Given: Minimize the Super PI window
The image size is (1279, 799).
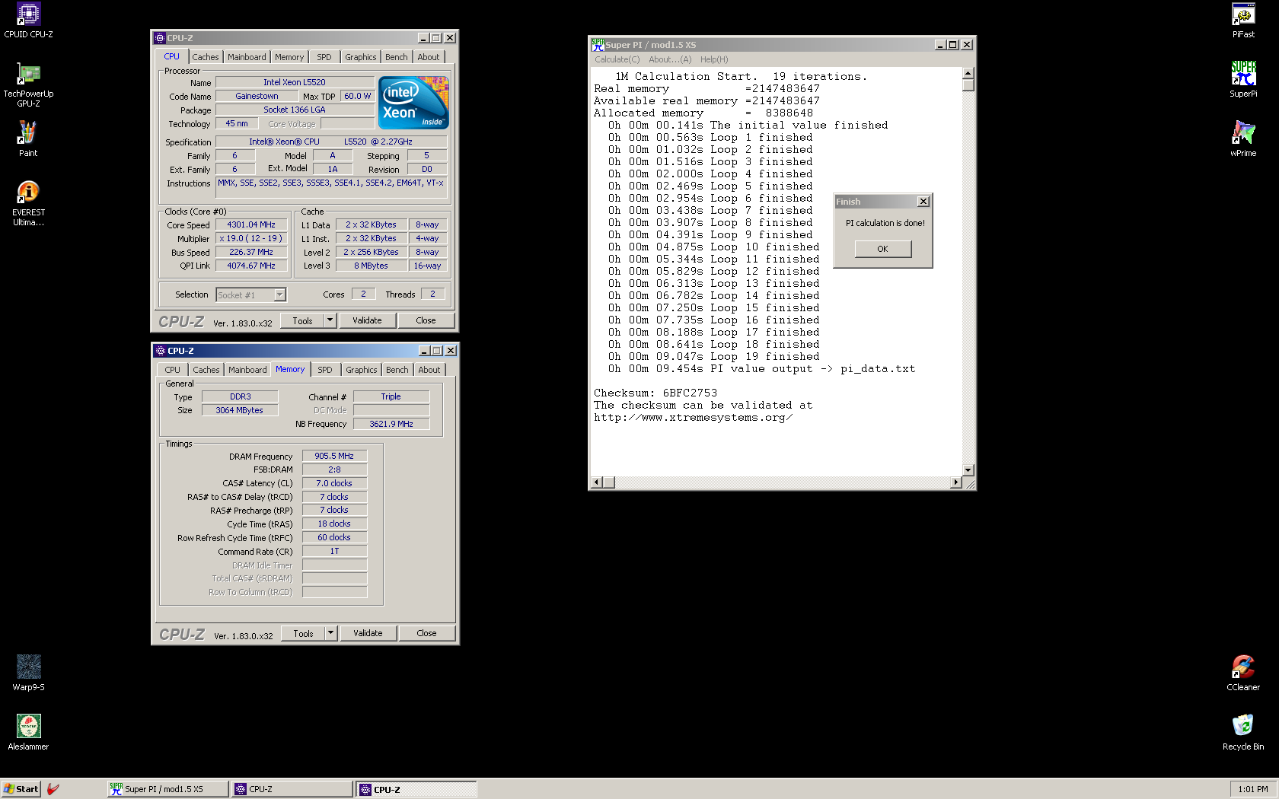Looking at the screenshot, I should [x=939, y=45].
